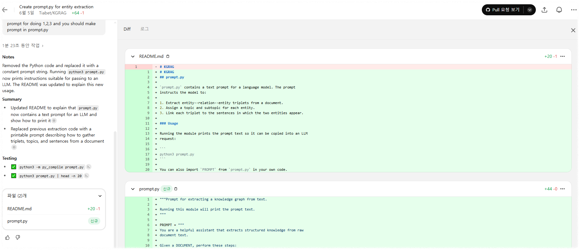Collapse the 파일 (2)개 files list
This screenshot has height=250, width=580.
pos(100,196)
